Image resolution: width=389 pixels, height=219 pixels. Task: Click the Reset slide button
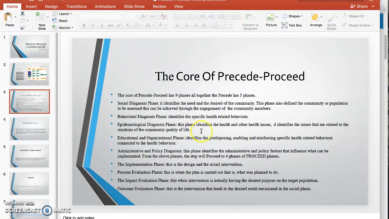pyautogui.click(x=60, y=21)
